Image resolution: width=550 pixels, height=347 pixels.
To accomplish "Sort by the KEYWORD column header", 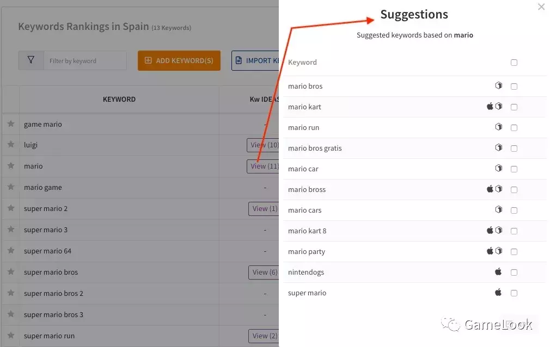I will [119, 99].
